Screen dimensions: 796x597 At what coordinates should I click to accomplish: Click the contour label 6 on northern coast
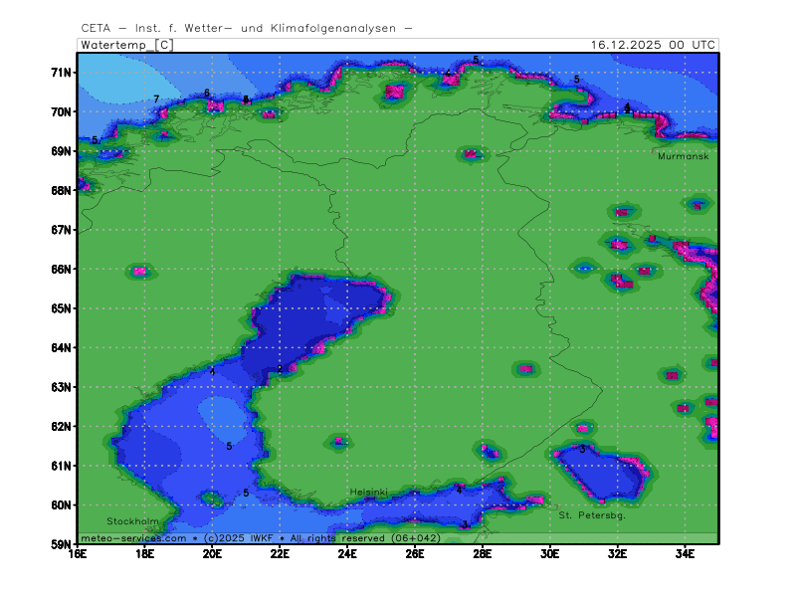click(207, 94)
